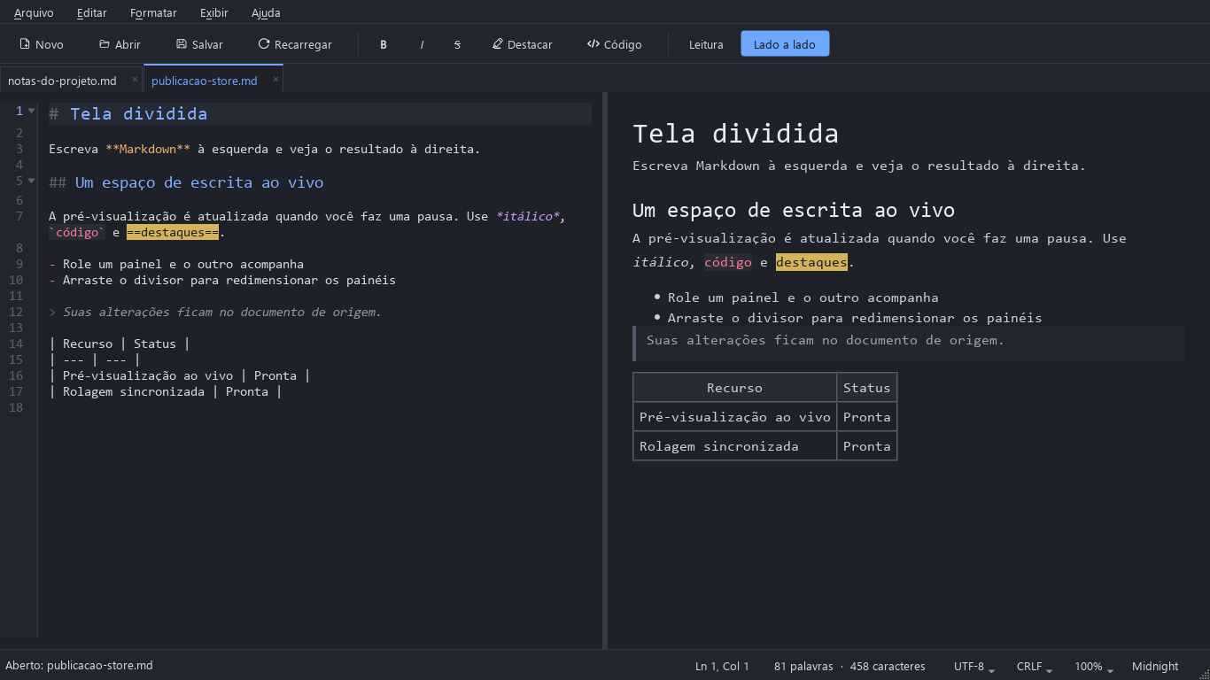Click the split divider between panes
The height and width of the screenshot is (680, 1210).
605,370
